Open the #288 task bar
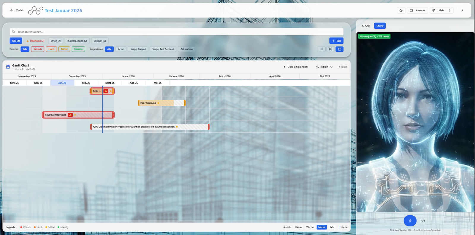 (102, 91)
